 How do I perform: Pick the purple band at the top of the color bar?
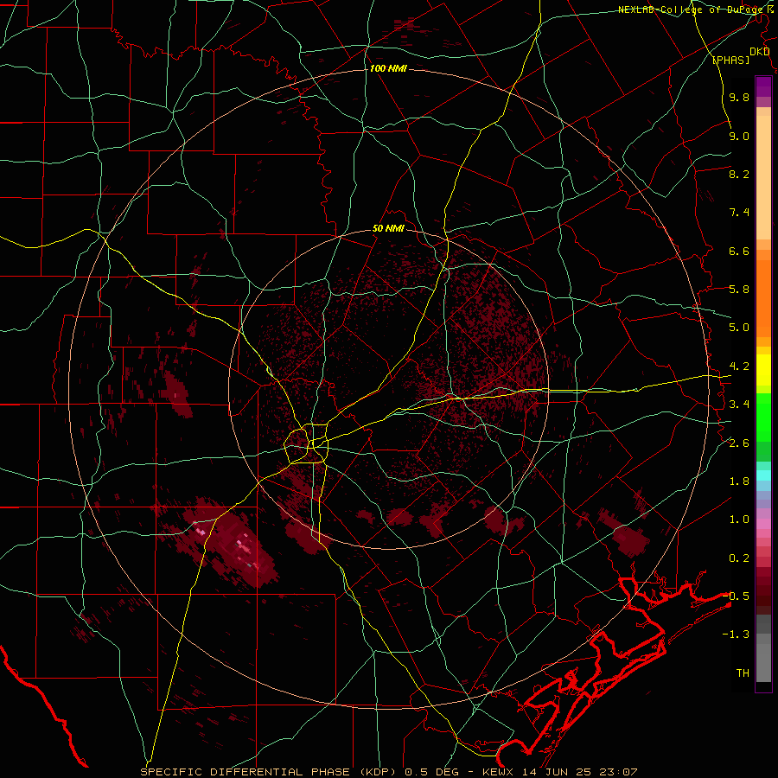pos(763,86)
